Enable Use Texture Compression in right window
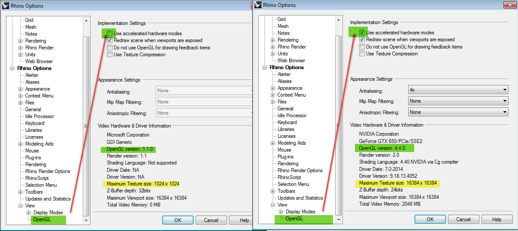Image resolution: width=518 pixels, height=231 pixels. coord(362,54)
